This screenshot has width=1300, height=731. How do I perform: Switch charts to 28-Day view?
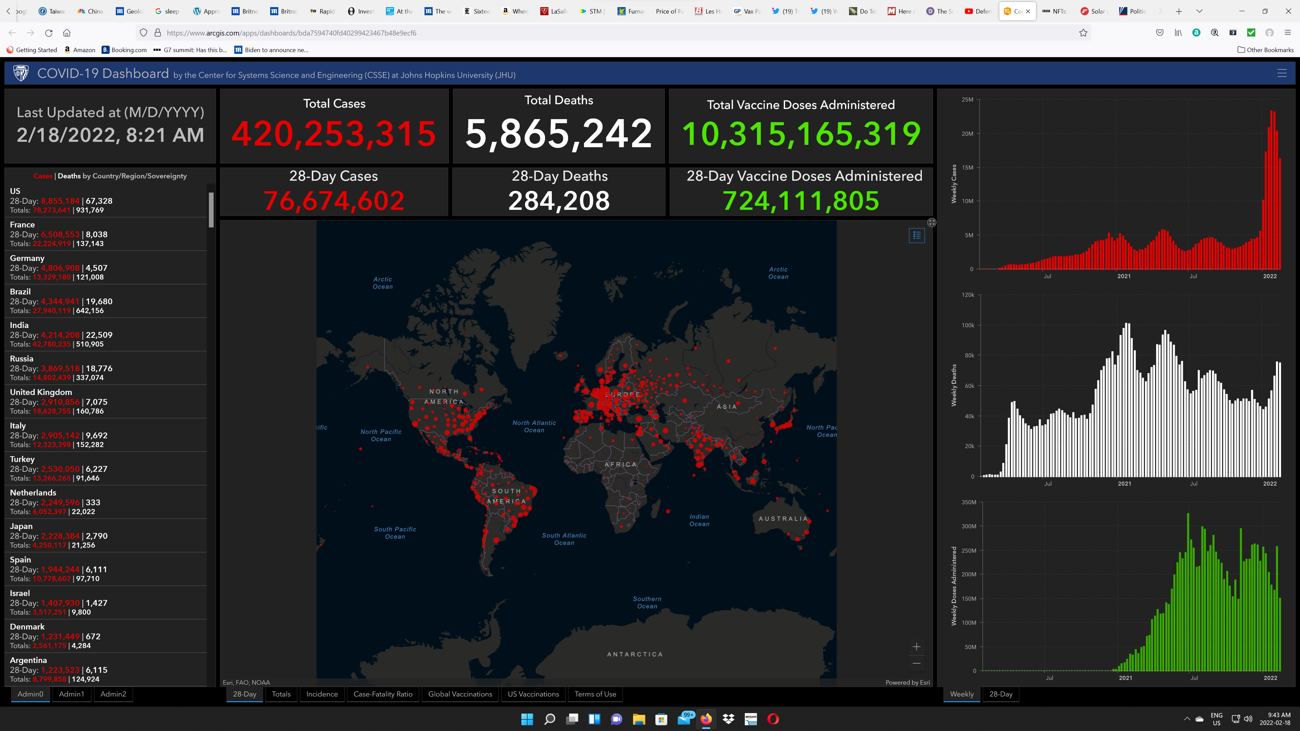click(1000, 694)
